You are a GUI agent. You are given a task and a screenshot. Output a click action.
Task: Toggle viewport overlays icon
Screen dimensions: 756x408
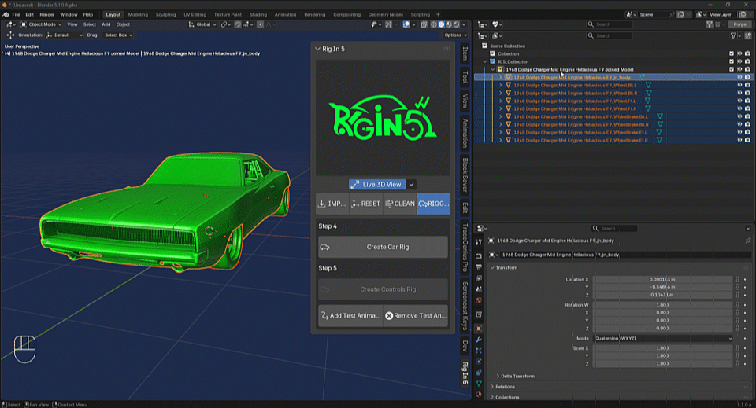pos(406,24)
